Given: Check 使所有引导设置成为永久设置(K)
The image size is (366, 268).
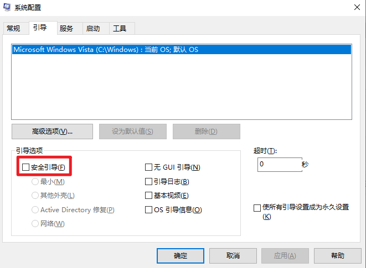Looking at the screenshot, I should click(257, 208).
